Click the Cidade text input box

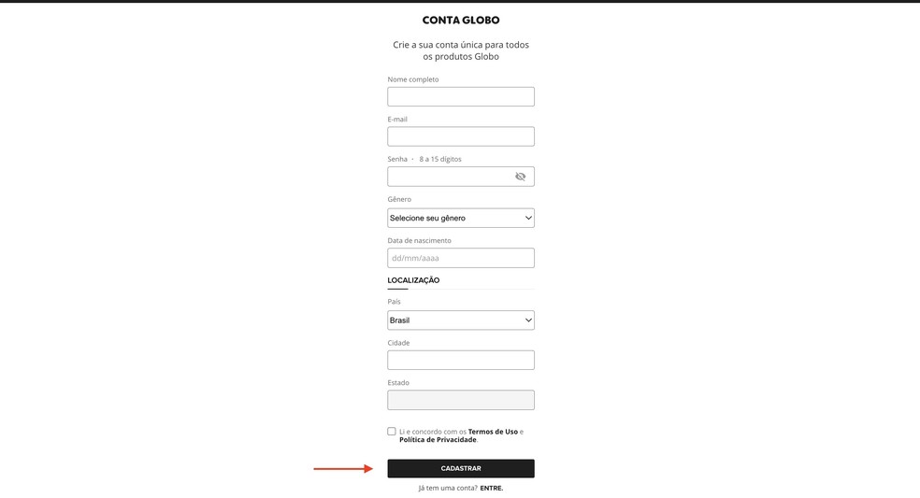461,361
